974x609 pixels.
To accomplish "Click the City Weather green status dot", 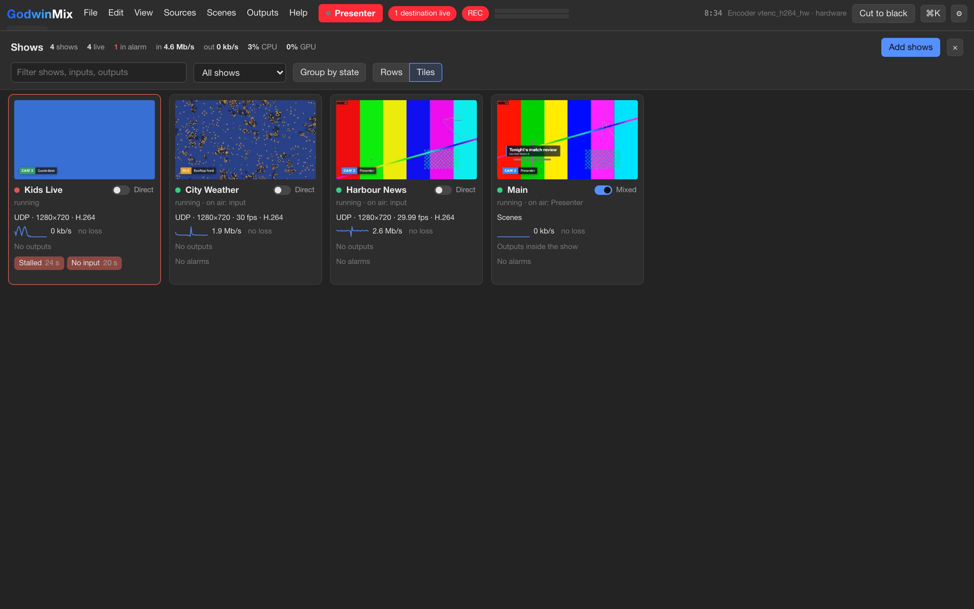I will [178, 190].
